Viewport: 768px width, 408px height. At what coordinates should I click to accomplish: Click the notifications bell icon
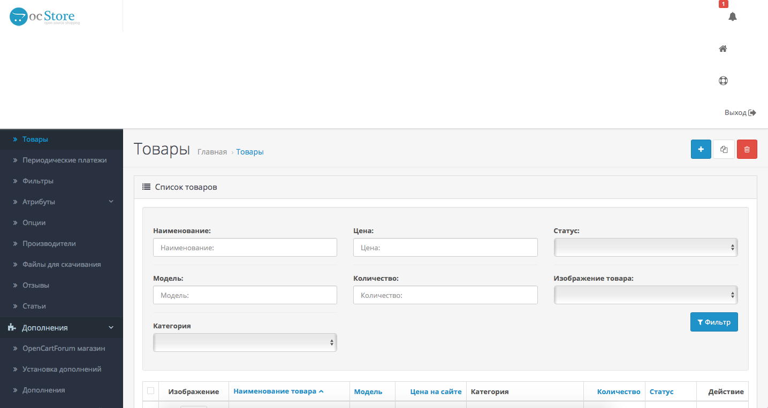(x=733, y=17)
